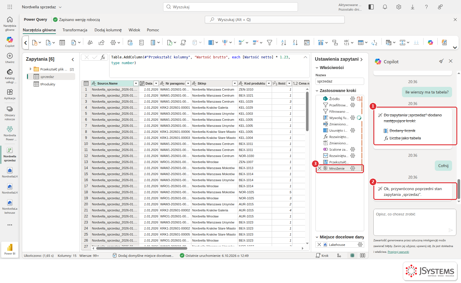
Task: Sort descending with the Z-A icon
Action: (295, 43)
